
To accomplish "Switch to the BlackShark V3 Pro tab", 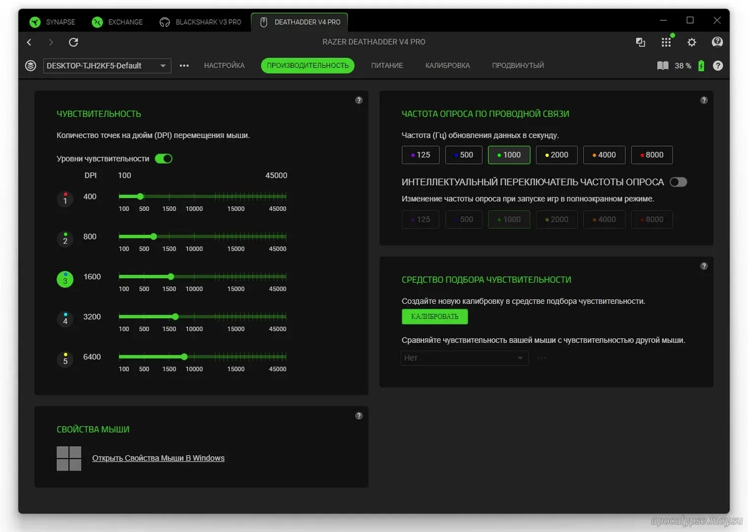I will (x=201, y=22).
